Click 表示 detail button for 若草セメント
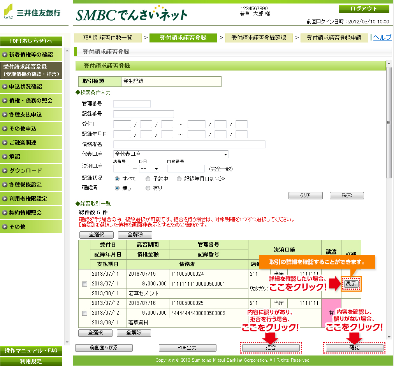 [x=351, y=284]
